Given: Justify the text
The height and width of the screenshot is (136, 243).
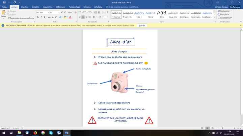Looking at the screenshot, I should pyautogui.click(x=89, y=17).
